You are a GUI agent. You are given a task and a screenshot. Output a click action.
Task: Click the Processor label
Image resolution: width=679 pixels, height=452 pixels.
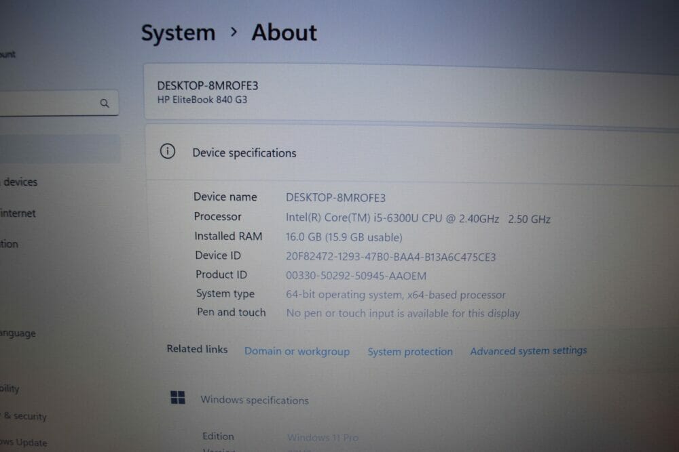217,216
